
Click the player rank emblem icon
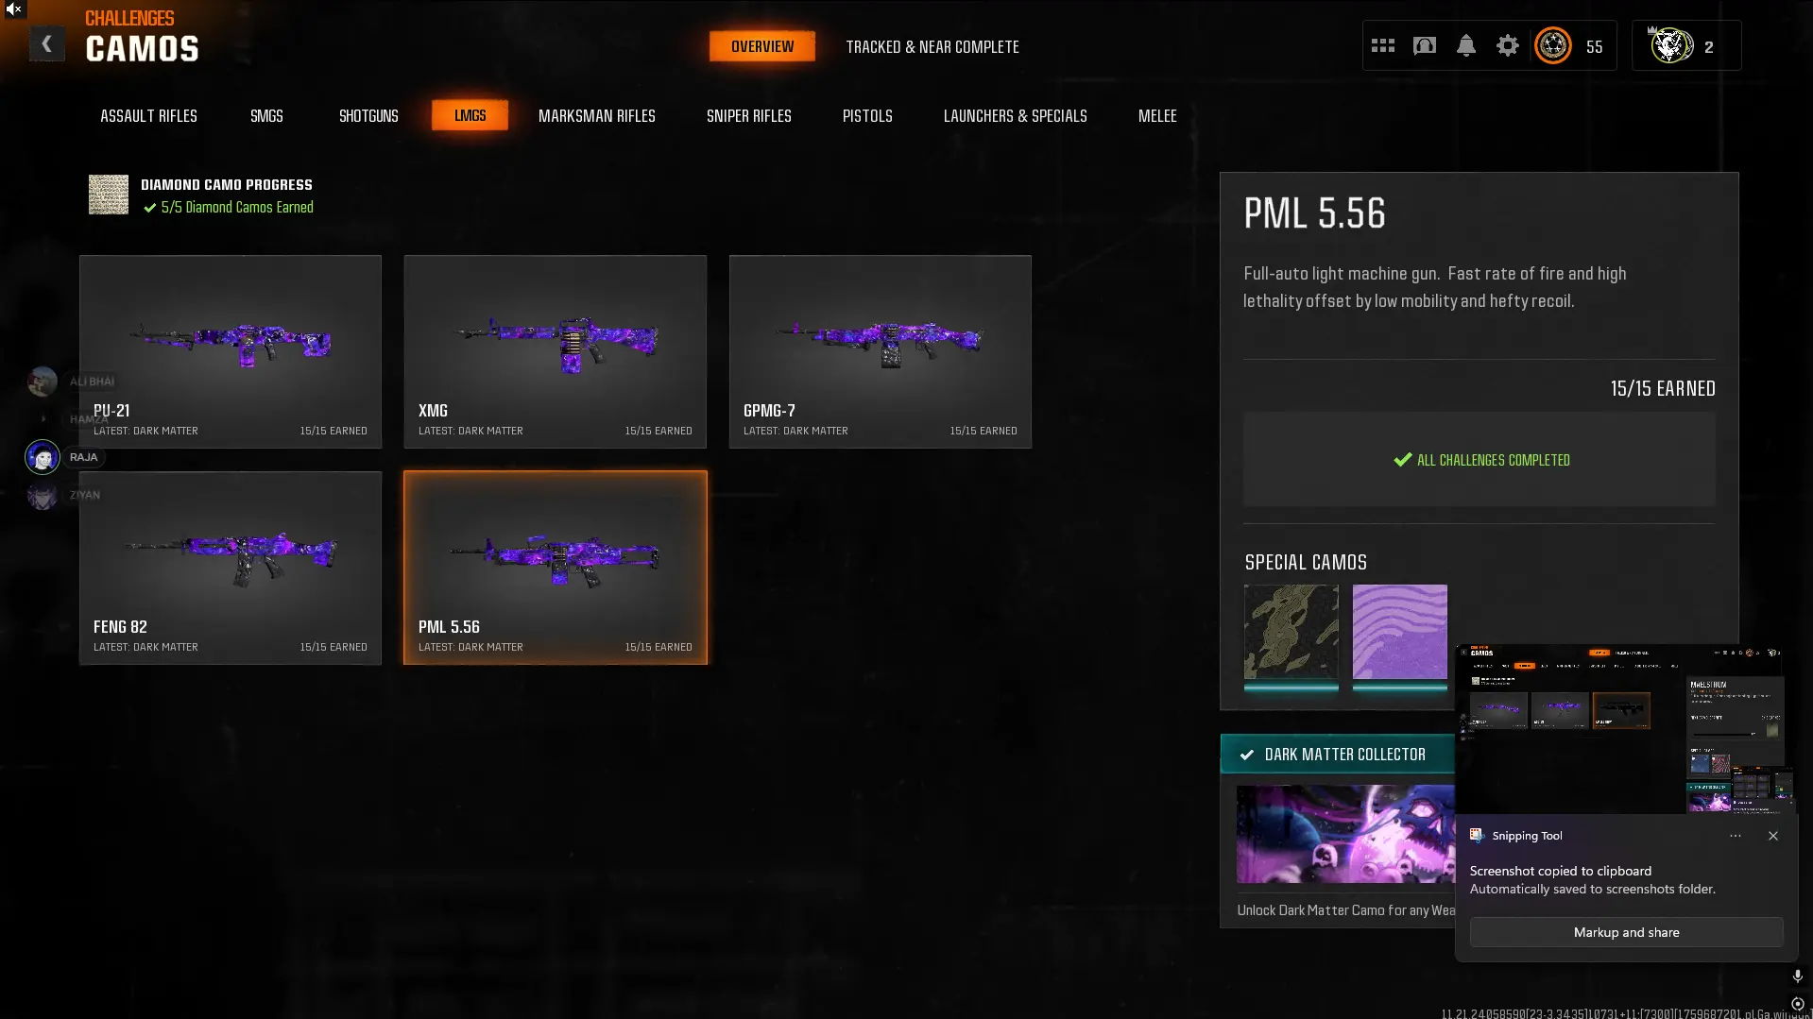pos(1553,45)
